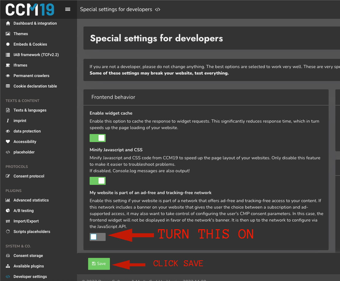Image resolution: width=340 pixels, height=281 pixels.
Task: Click the 'Minify Javascript and CSS' label
Action: pos(116,150)
